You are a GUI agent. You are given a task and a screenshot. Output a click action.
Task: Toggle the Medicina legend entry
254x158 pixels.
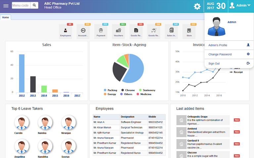tap(144, 94)
